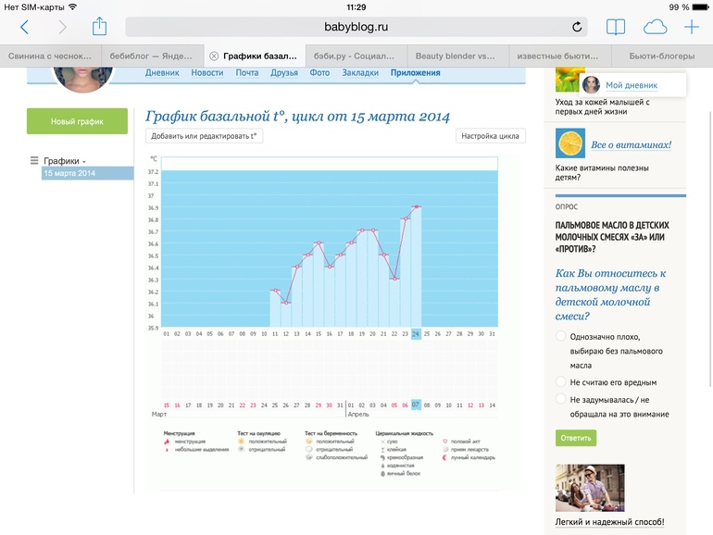
Task: Select 'Однозначно плохо' radio option
Action: [561, 338]
